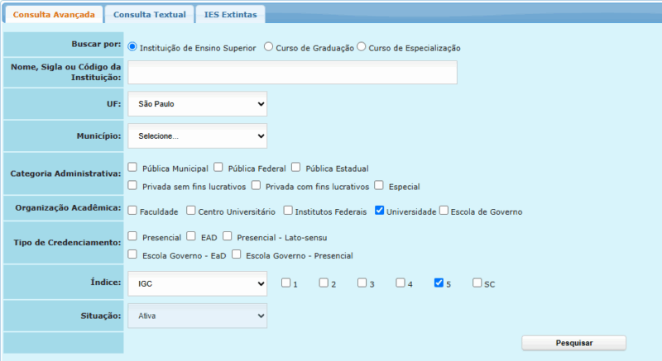Viewport: 662px width, 361px height.
Task: Click the Nome, Sigla ou Código input field
Action: pos(293,72)
